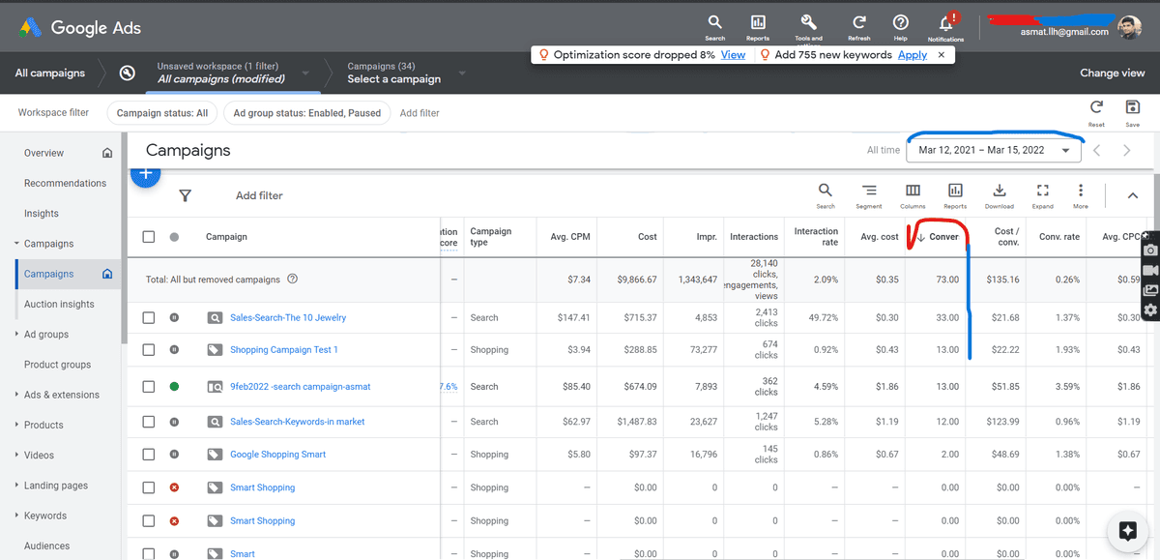Click the Refresh icon
Viewport: 1160px width, 560px height.
point(858,22)
